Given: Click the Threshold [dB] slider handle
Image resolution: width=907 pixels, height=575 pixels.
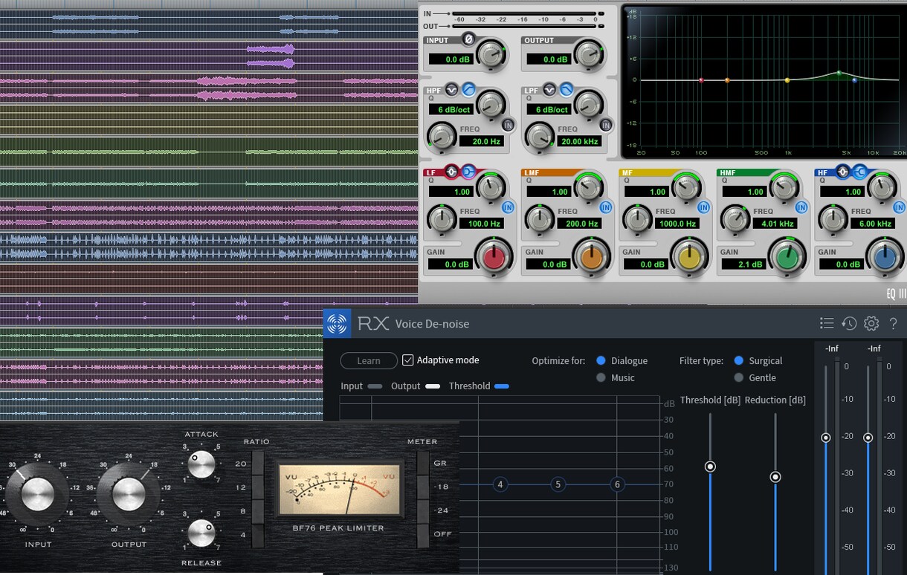Looking at the screenshot, I should pyautogui.click(x=710, y=467).
